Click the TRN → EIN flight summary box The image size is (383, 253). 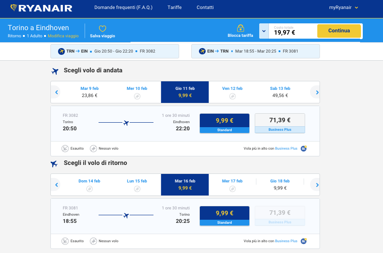pos(115,51)
